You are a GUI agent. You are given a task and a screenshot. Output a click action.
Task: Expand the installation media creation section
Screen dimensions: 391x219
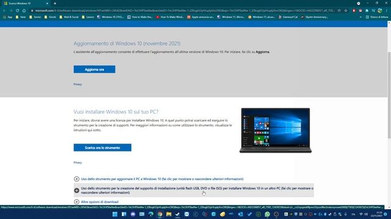pos(194,190)
